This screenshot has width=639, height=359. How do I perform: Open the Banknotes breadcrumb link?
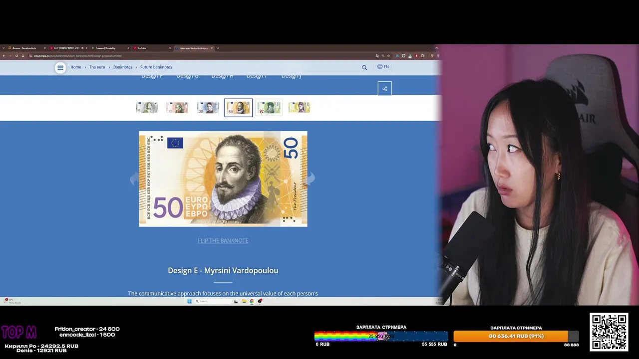tap(123, 67)
